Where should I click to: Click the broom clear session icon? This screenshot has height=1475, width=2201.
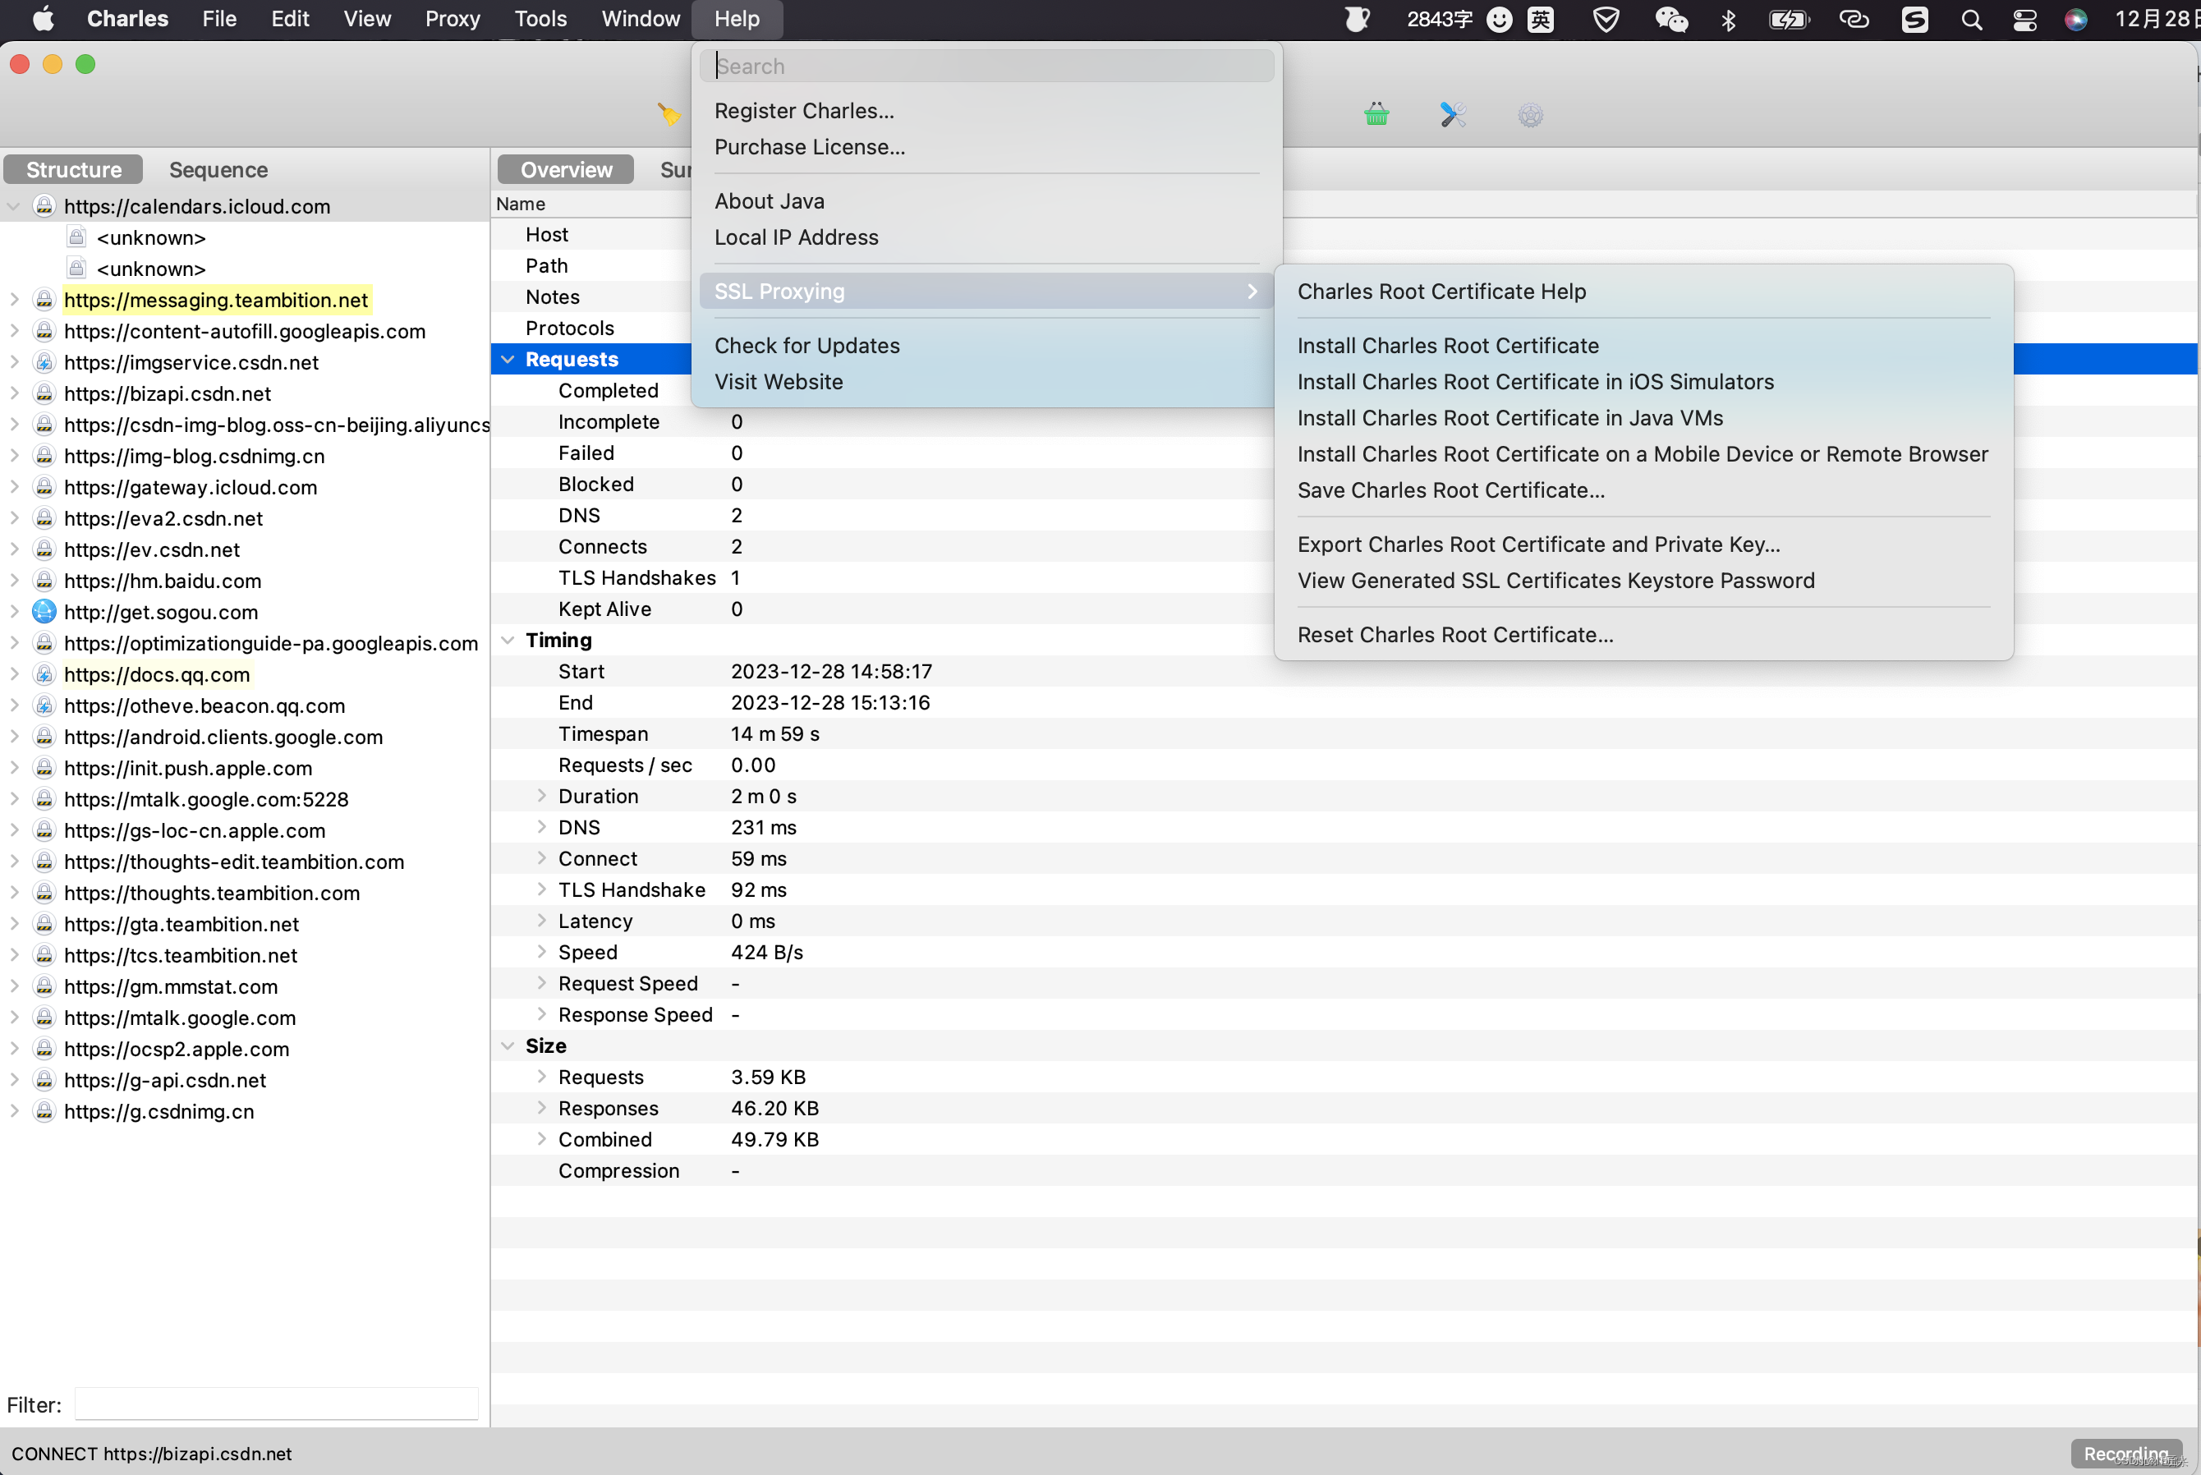pos(668,115)
